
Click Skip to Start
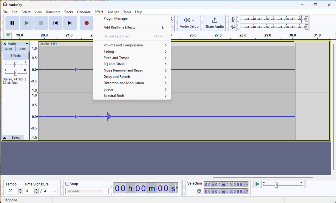point(55,23)
